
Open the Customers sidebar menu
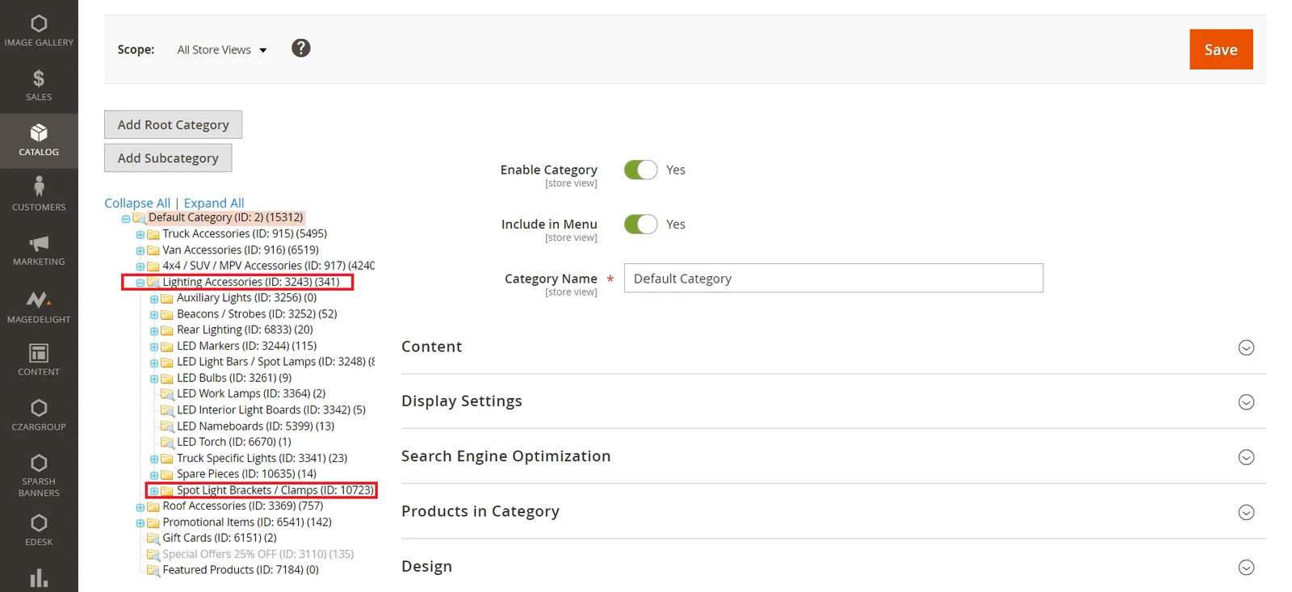(x=39, y=195)
